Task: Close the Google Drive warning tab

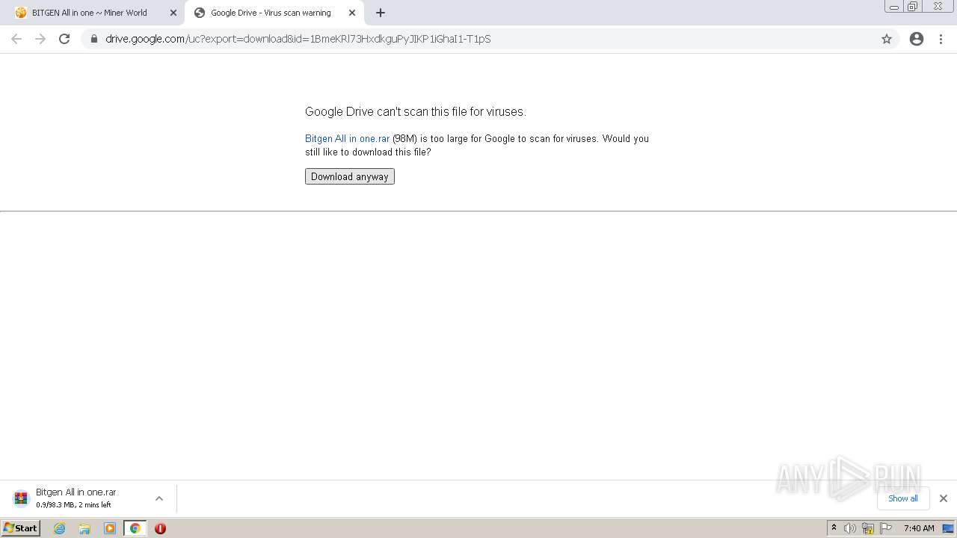Action: tap(352, 13)
